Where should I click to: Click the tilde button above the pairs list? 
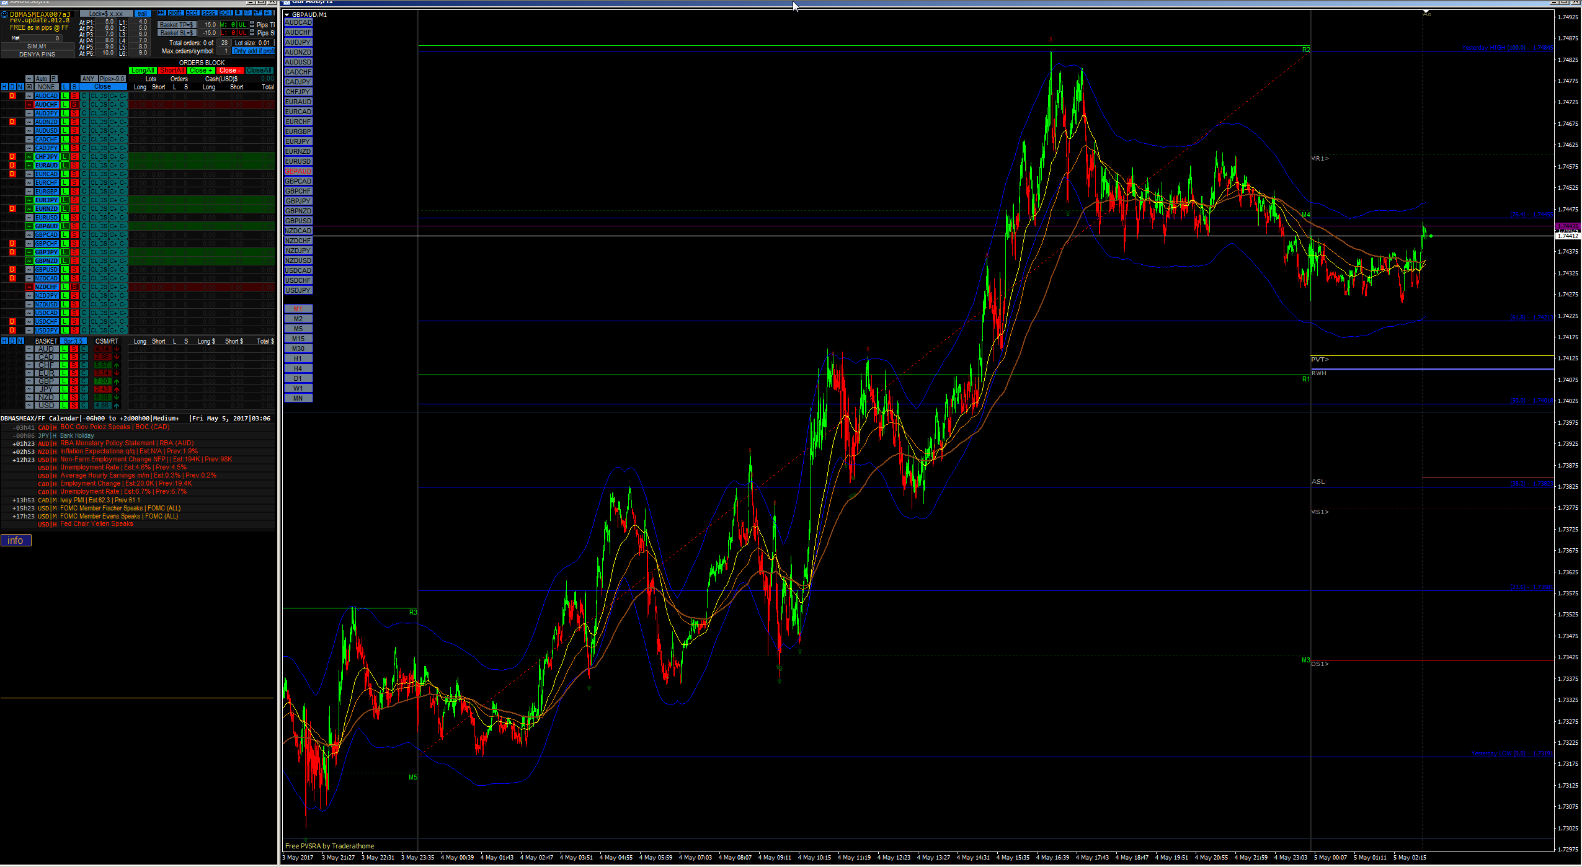tap(29, 79)
